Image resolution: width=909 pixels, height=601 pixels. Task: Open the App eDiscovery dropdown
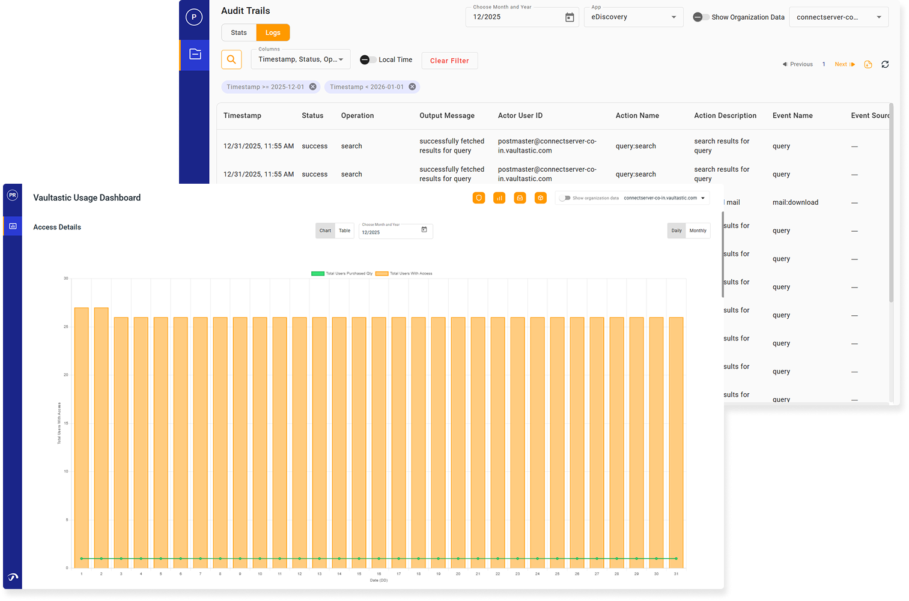[634, 17]
